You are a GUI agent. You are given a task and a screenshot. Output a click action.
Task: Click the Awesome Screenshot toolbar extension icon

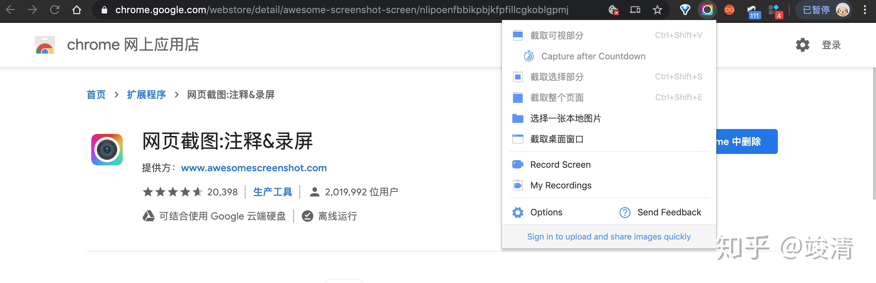(x=707, y=10)
